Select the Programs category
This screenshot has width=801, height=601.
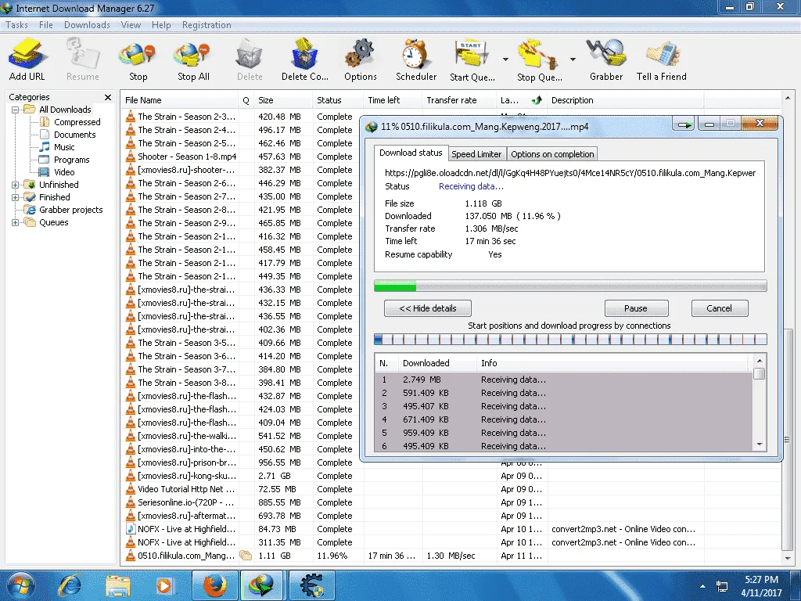(71, 160)
